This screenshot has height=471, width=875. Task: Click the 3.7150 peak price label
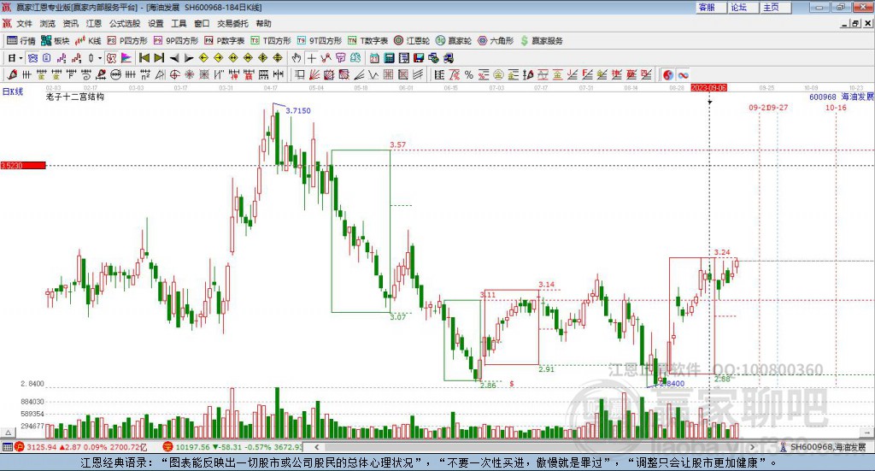[298, 110]
